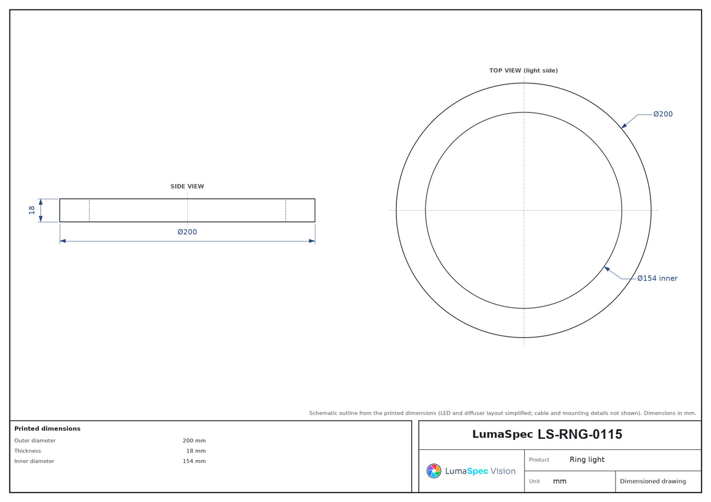This screenshot has height=502, width=711.
Task: Click the 'Unit' field label
Action: point(534,481)
